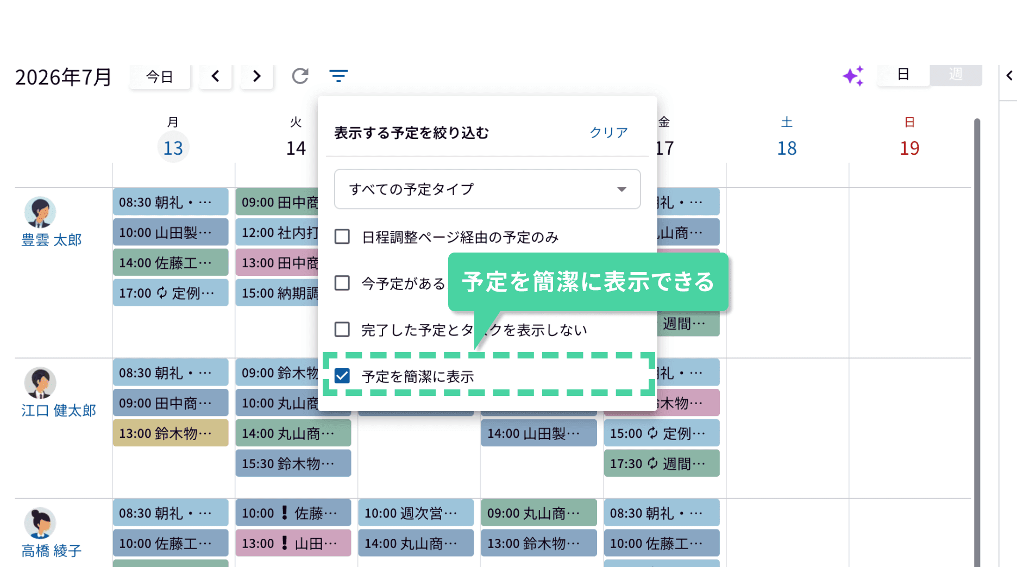1017x567 pixels.
Task: Check 完了した予定とタスクを表示しない checkbox
Action: 342,330
